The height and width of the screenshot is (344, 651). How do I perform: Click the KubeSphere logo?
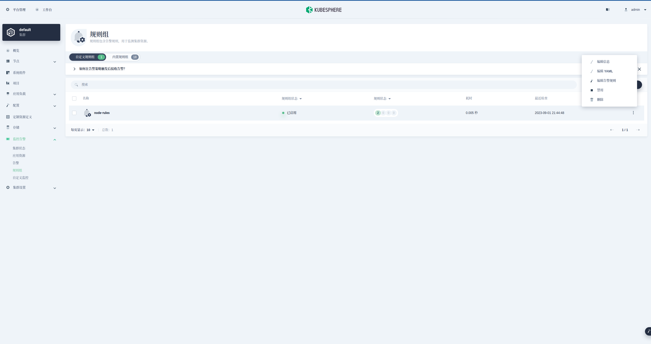click(324, 10)
